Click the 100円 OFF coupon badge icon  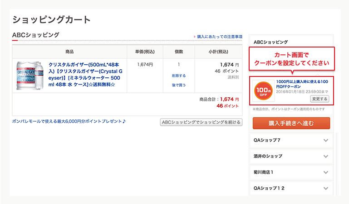(x=264, y=91)
